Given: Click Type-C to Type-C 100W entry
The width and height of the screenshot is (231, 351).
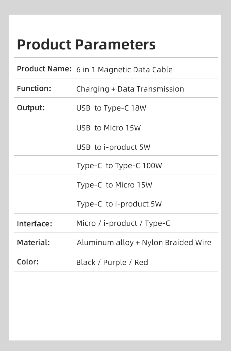Looking at the screenshot, I should click(x=119, y=166).
